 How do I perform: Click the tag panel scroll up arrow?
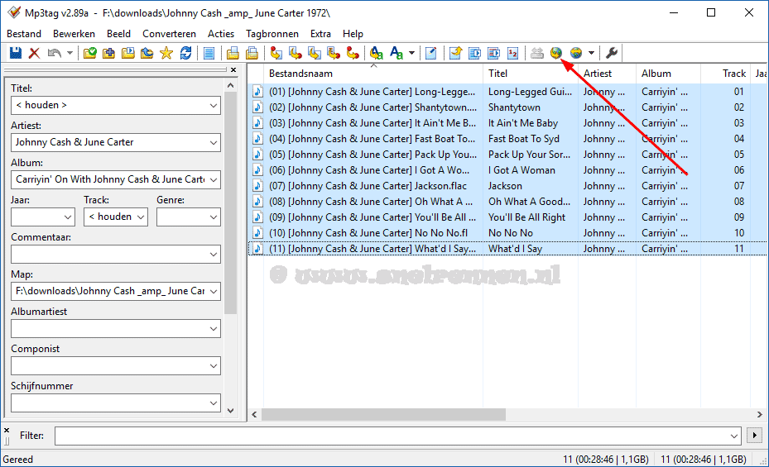point(230,86)
